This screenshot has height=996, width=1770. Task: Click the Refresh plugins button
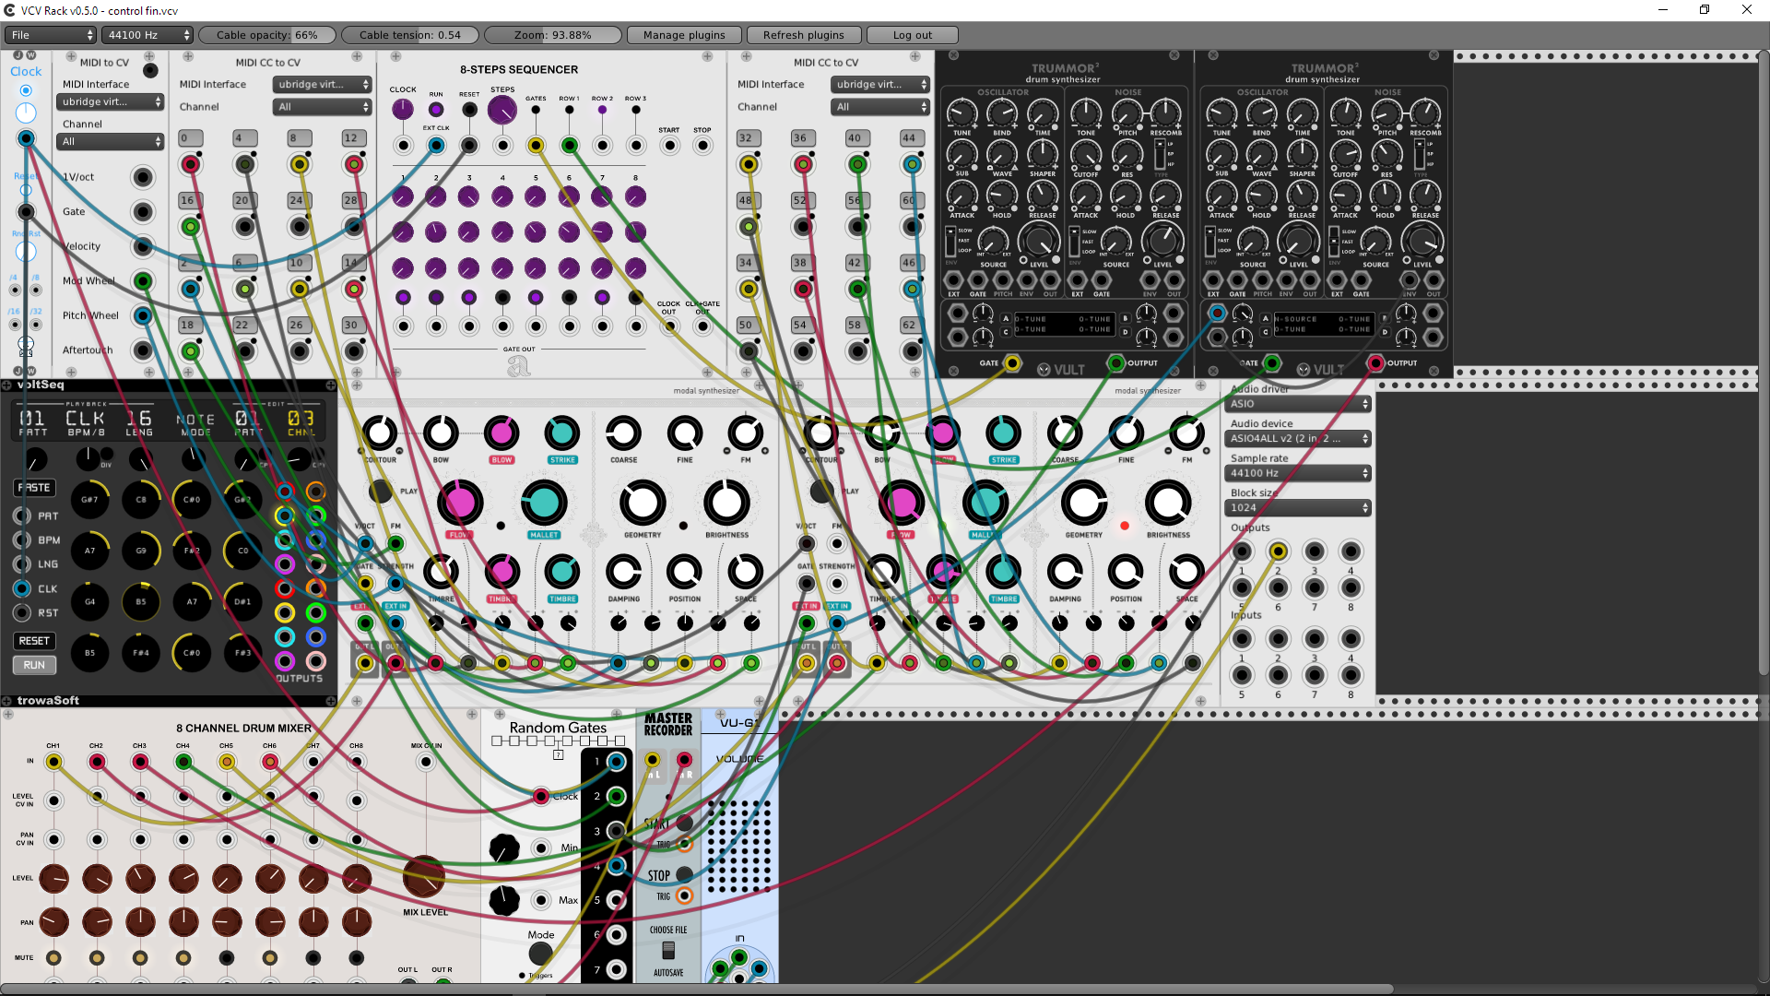[804, 35]
